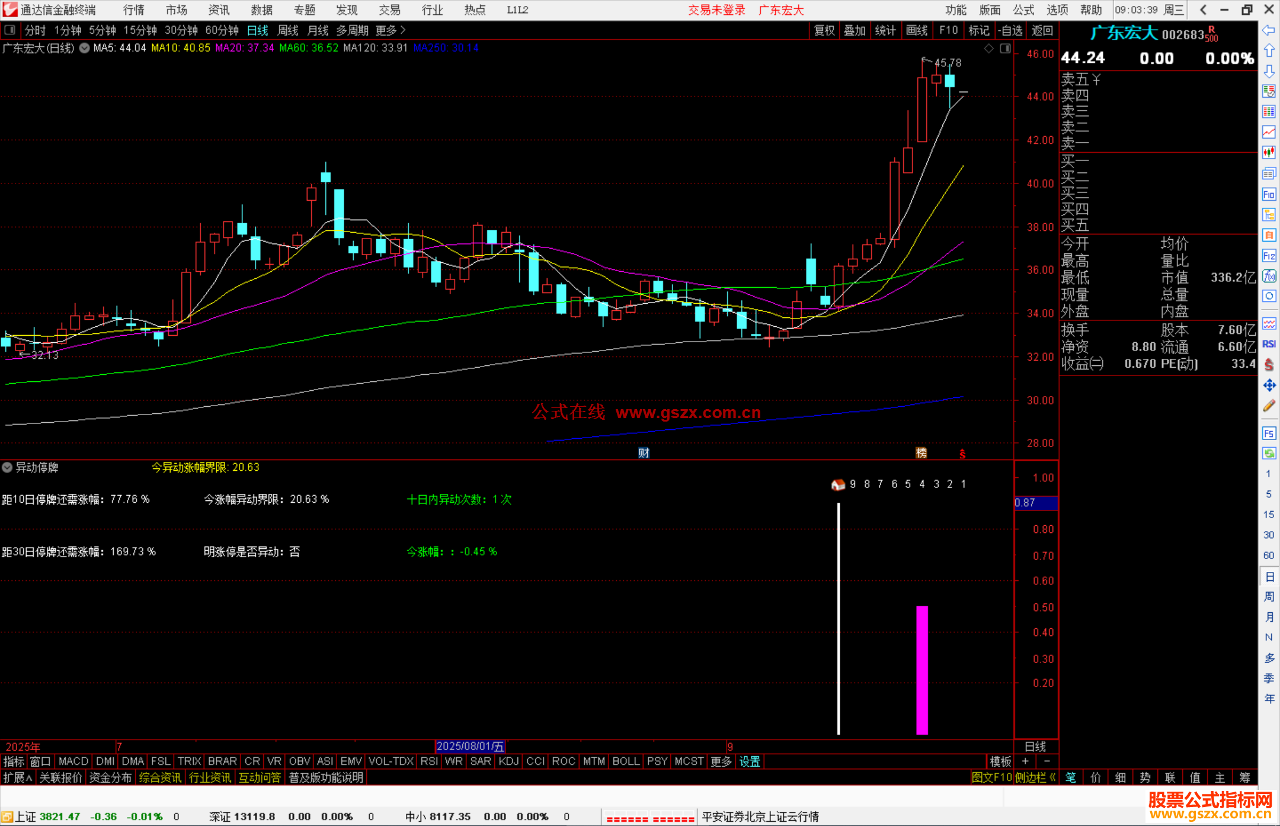
Task: Click the 财 marker on the chart
Action: [644, 453]
